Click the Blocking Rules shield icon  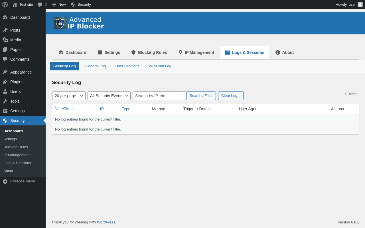pyautogui.click(x=133, y=52)
